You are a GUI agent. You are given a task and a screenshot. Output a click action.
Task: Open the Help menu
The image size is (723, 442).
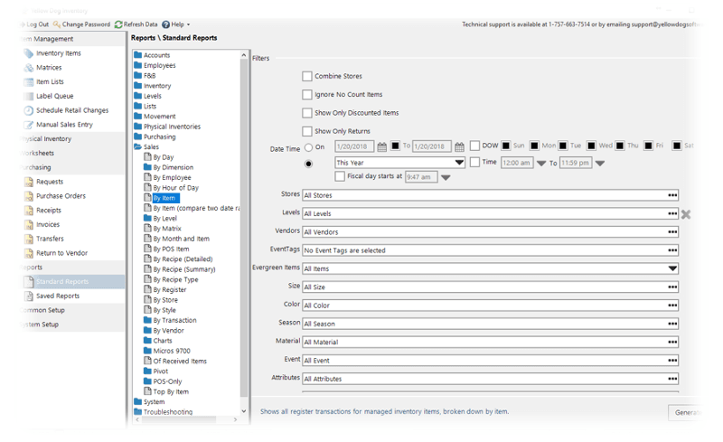tap(175, 24)
